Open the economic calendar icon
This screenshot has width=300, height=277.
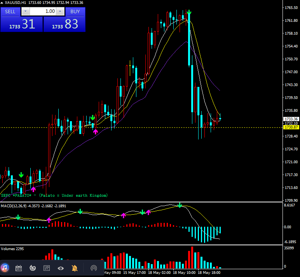click(19, 268)
